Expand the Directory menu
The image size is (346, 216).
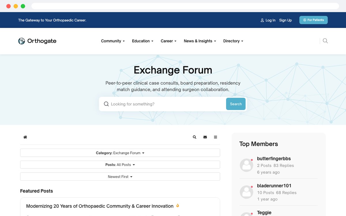pyautogui.click(x=233, y=41)
